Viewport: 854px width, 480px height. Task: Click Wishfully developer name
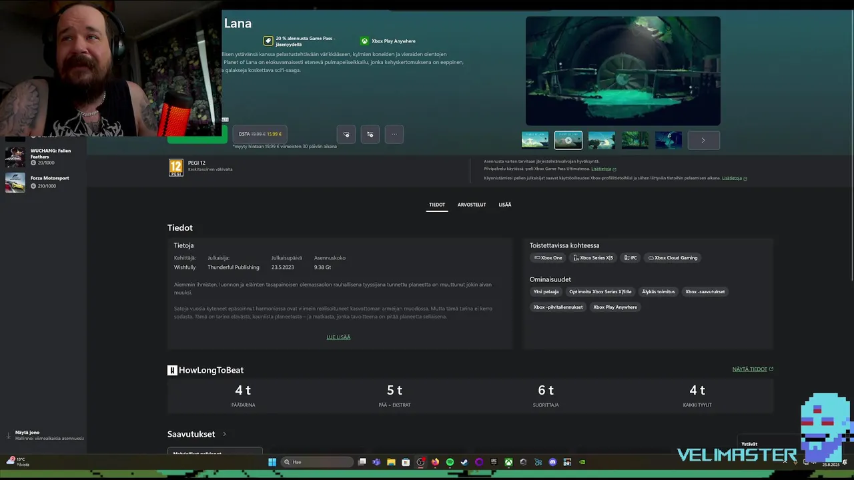coord(185,267)
